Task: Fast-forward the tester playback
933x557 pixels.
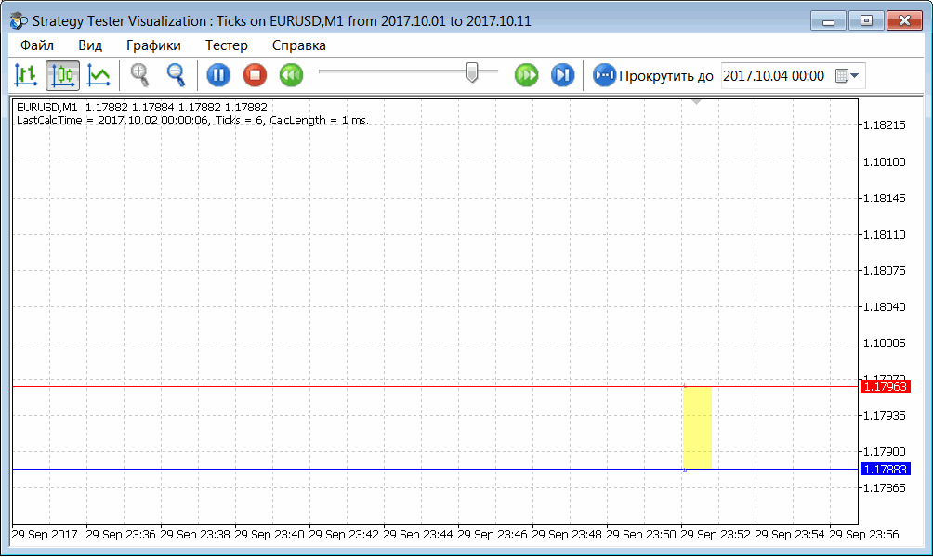Action: click(526, 75)
